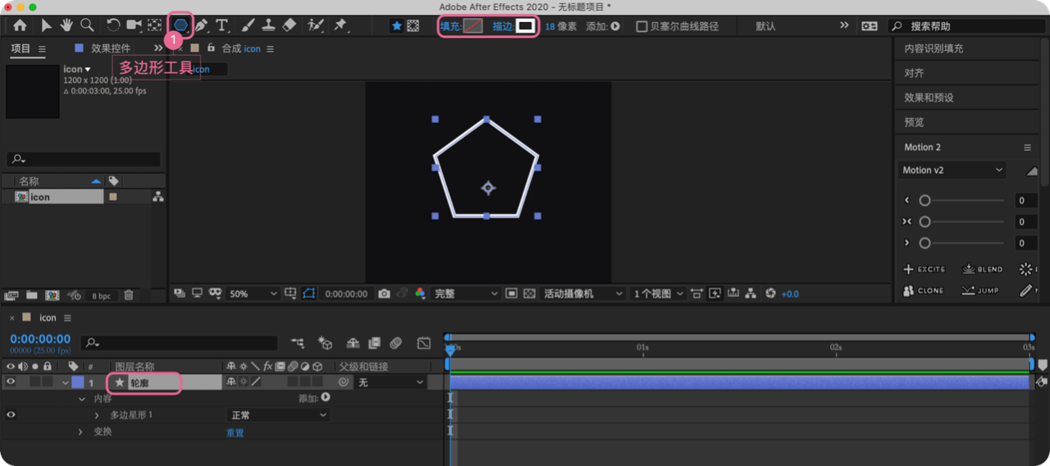The height and width of the screenshot is (466, 1050).
Task: Select the Eraser tool
Action: [289, 25]
